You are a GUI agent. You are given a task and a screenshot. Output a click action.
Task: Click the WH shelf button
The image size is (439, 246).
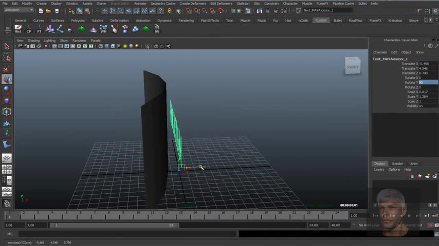103,29
